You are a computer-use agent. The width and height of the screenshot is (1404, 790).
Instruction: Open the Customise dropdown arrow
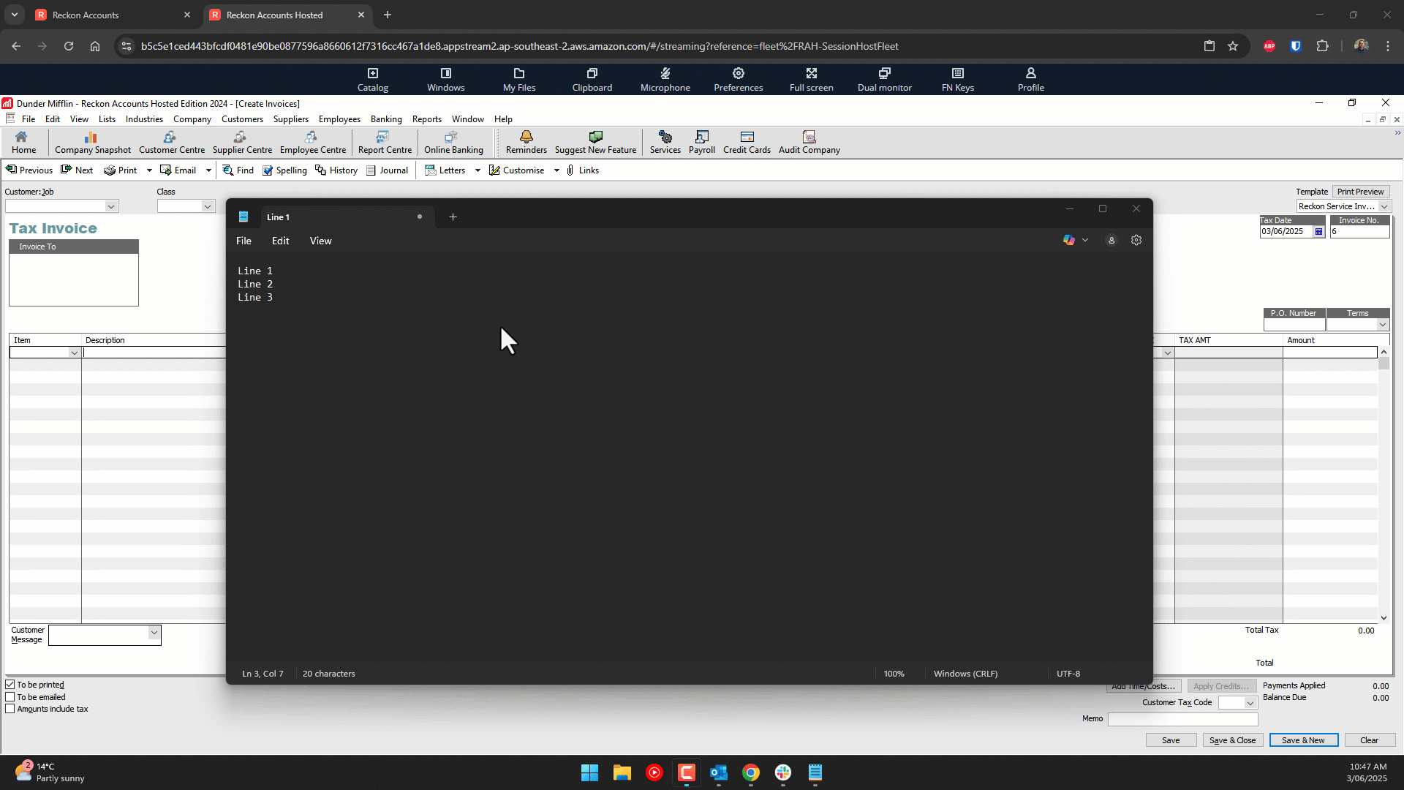[x=556, y=170]
